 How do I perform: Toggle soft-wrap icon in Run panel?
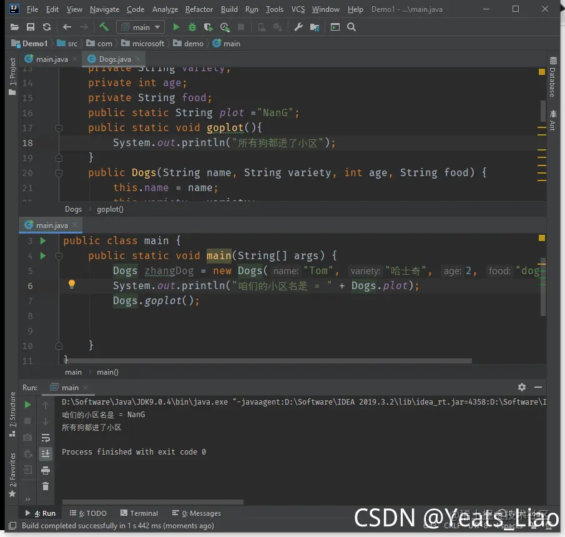coord(46,438)
